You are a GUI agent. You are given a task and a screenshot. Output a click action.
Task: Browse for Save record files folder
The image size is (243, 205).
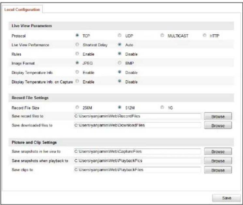point(218,116)
